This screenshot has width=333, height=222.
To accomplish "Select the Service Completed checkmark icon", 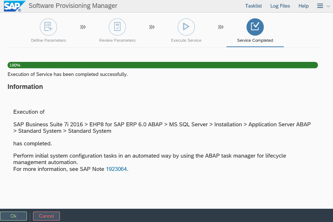I will pyautogui.click(x=255, y=27).
